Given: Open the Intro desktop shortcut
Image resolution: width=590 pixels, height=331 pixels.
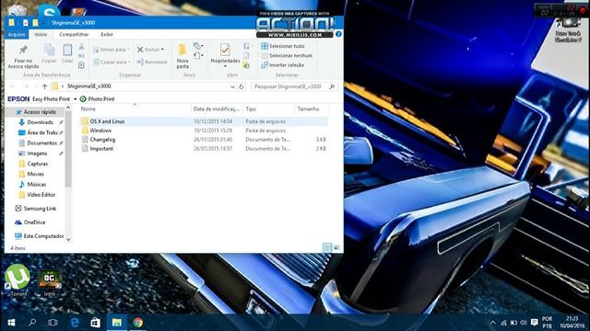Looking at the screenshot, I should (x=49, y=283).
